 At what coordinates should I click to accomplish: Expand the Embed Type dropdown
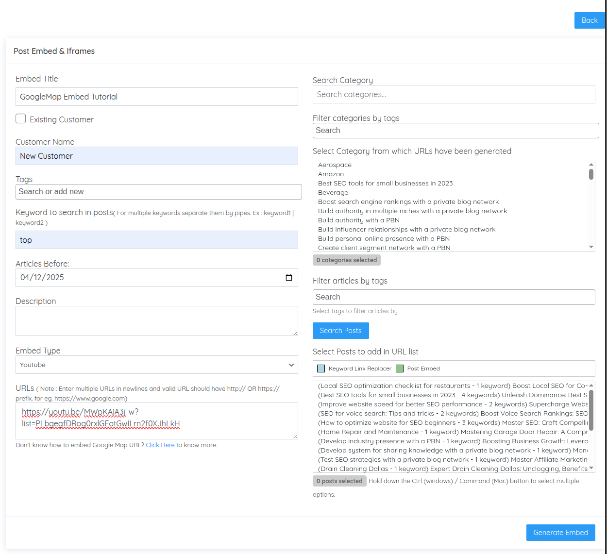156,365
